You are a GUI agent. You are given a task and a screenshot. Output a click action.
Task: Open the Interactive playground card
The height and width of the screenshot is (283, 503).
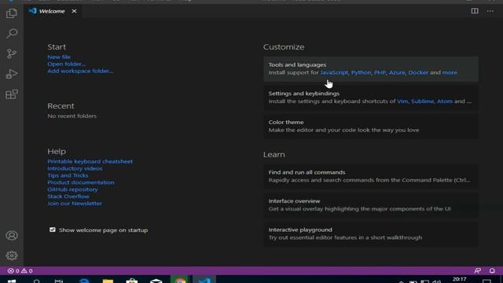pyautogui.click(x=371, y=234)
